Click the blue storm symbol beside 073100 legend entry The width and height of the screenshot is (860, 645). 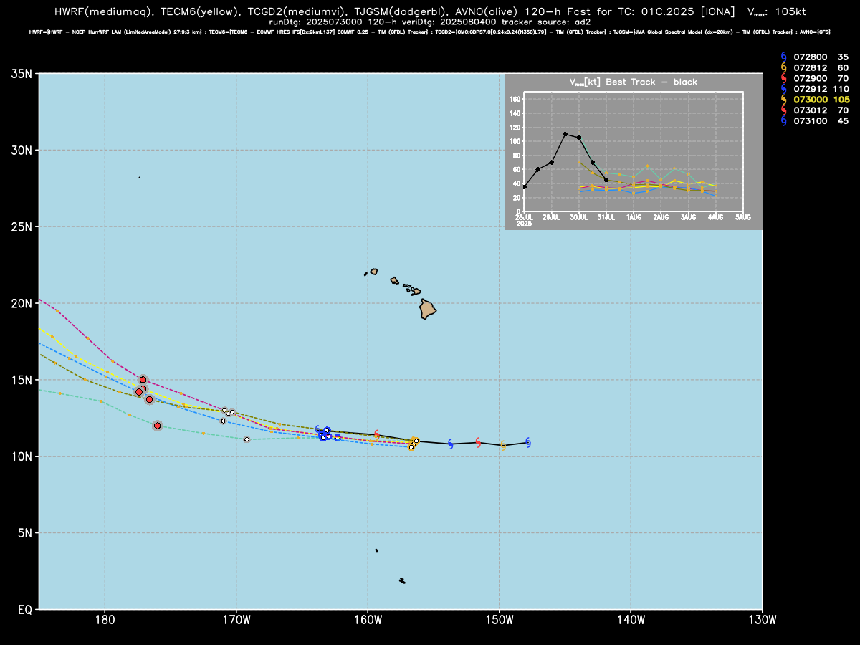783,121
